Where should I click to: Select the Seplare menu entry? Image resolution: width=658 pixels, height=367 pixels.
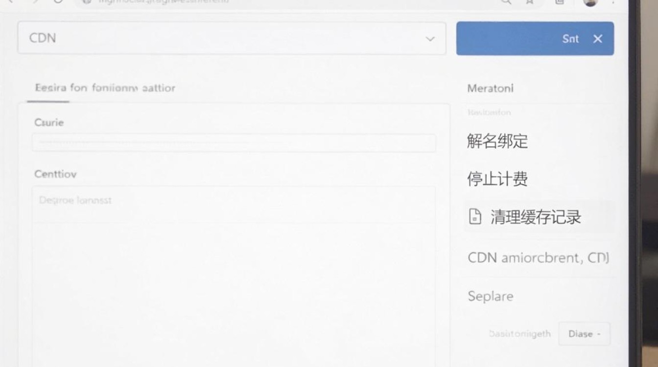491,297
